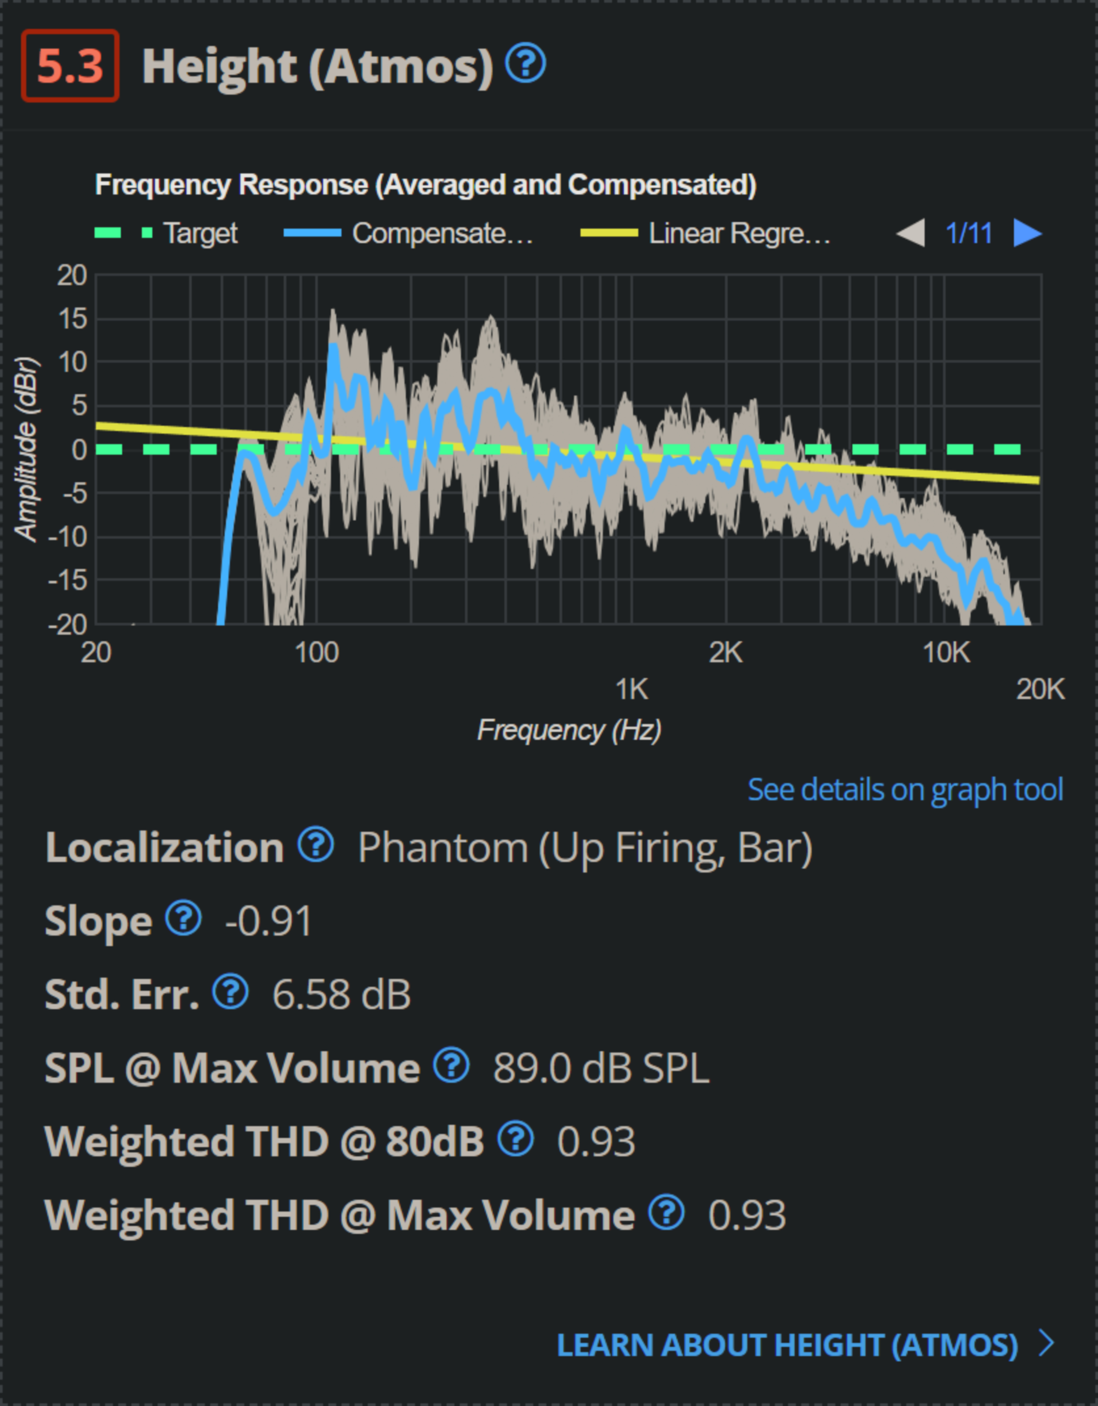Toggle Target series in chart legend
The image size is (1098, 1406).
click(200, 233)
